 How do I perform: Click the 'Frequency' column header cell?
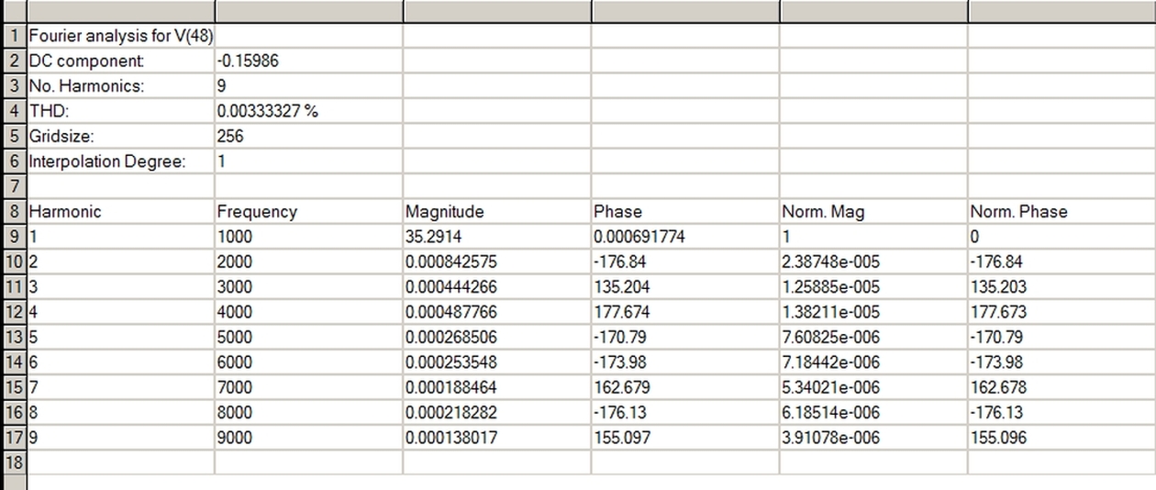coord(308,212)
